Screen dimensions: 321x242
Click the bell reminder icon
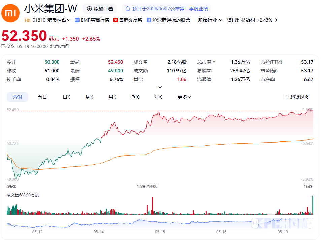click(x=128, y=9)
